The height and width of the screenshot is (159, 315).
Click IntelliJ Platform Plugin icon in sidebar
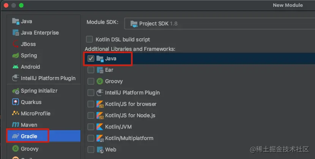16,78
